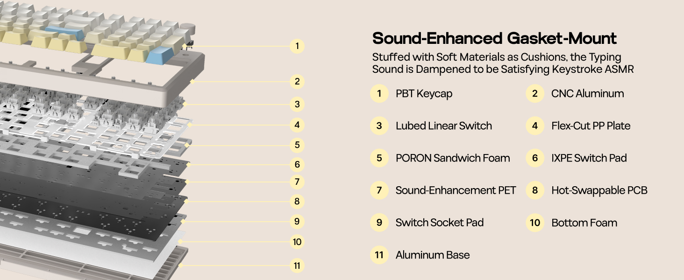This screenshot has height=280, width=684.
Task: Click diagram callout number 2 beside the aluminum frame
Action: 297,82
